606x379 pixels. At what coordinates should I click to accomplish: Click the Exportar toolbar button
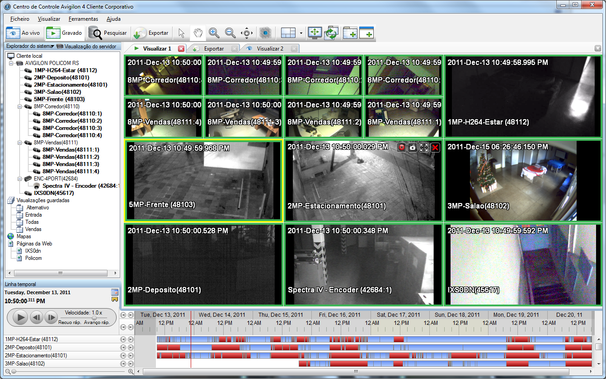pos(152,33)
